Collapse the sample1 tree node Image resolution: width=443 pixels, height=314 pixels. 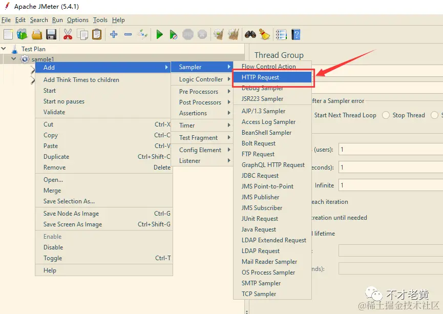point(13,59)
